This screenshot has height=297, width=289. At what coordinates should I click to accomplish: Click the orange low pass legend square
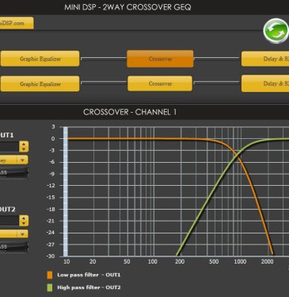coord(50,275)
